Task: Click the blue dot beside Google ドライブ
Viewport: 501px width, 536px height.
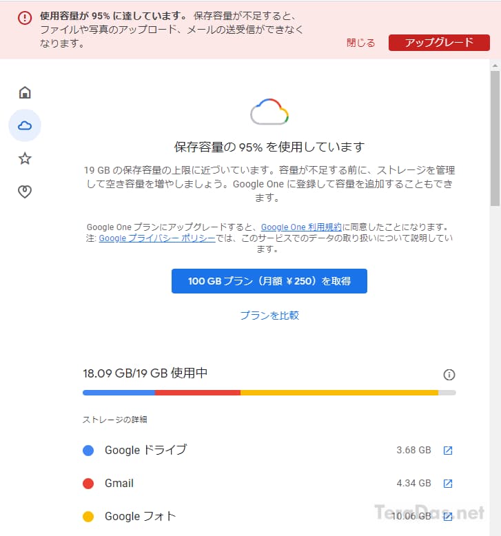Action: click(88, 450)
